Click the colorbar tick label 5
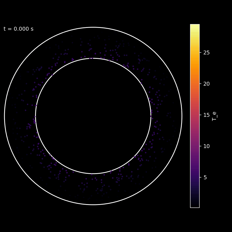Image resolution: width=232 pixels, height=232 pixels. [x=205, y=177]
